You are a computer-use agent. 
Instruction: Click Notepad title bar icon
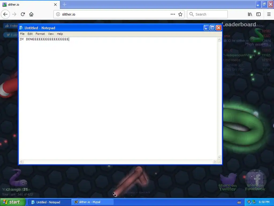(21, 28)
